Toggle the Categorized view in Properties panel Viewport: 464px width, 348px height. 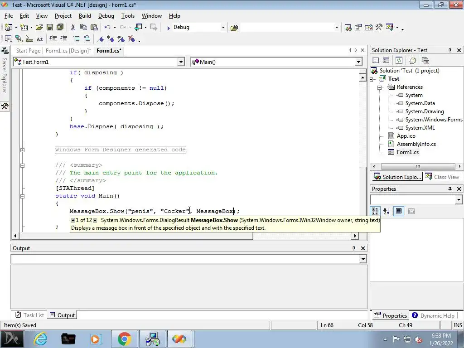(375, 211)
